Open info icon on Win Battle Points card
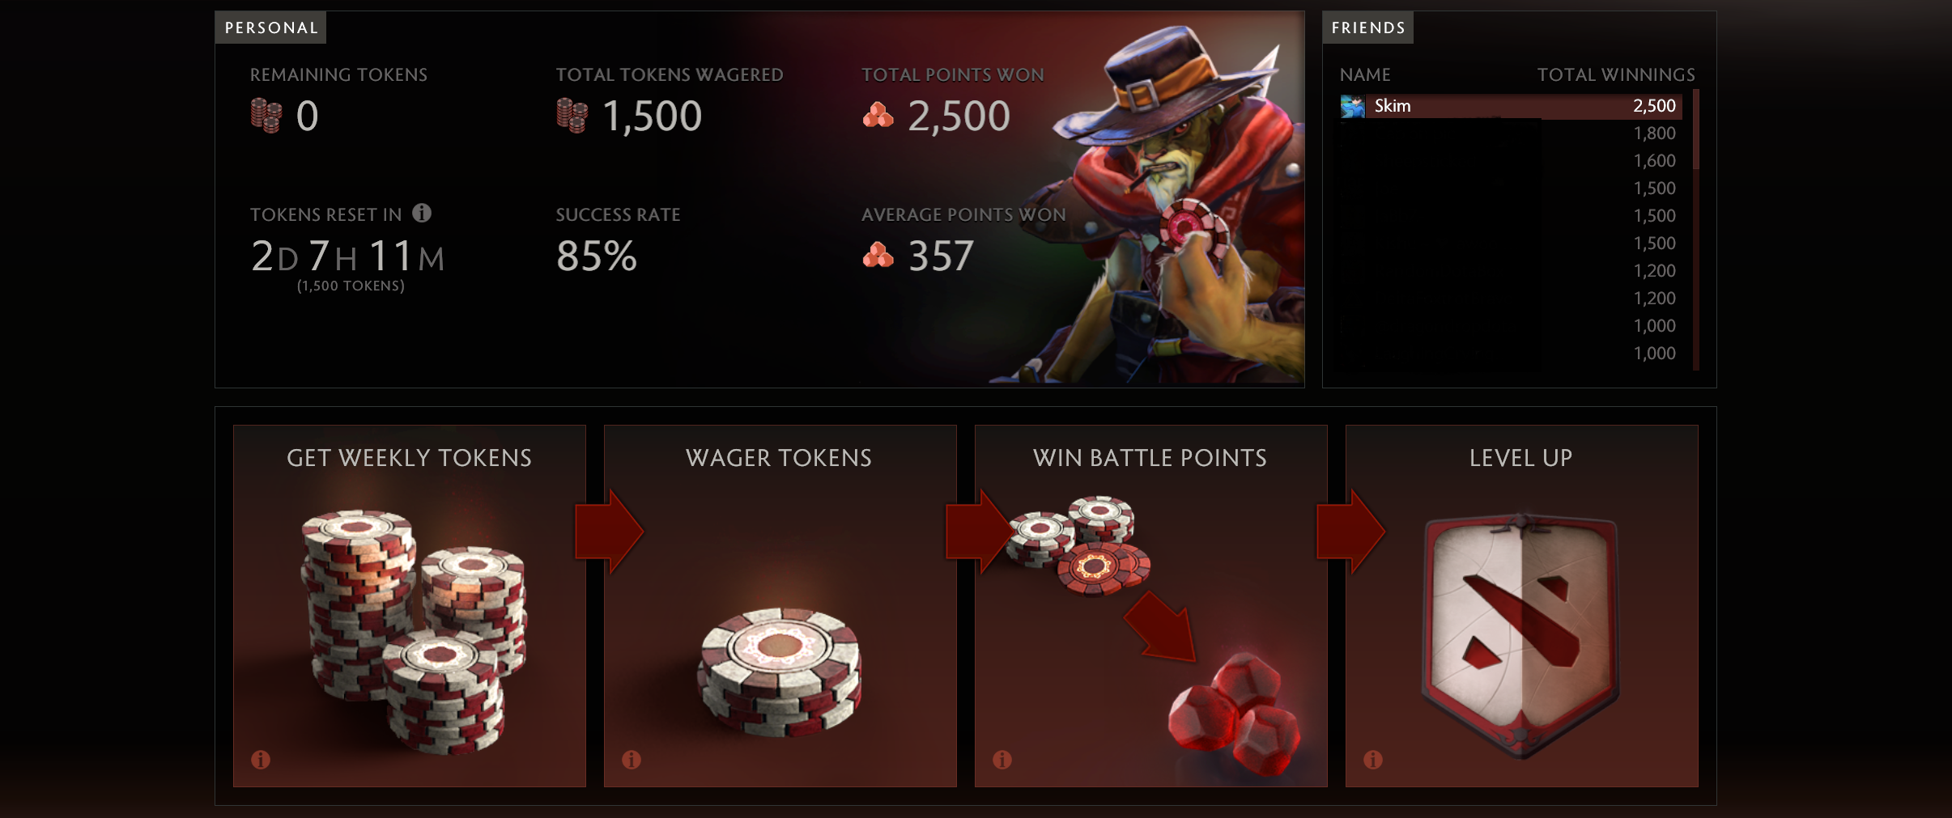Viewport: 1952px width, 818px height. click(1002, 760)
